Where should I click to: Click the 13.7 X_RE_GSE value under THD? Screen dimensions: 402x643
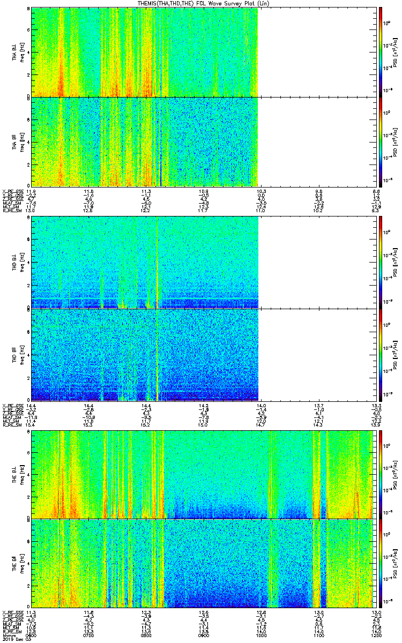point(319,405)
